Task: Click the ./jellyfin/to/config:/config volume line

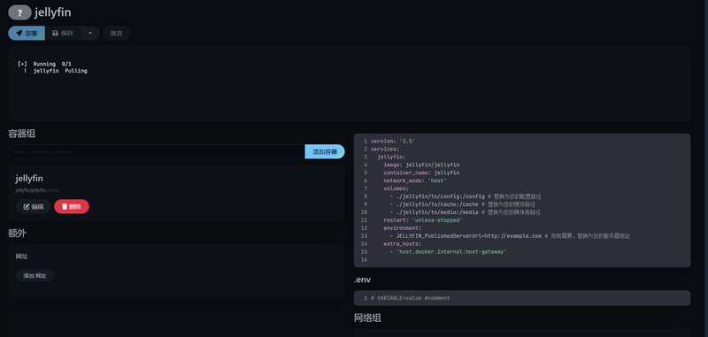Action: pos(466,196)
